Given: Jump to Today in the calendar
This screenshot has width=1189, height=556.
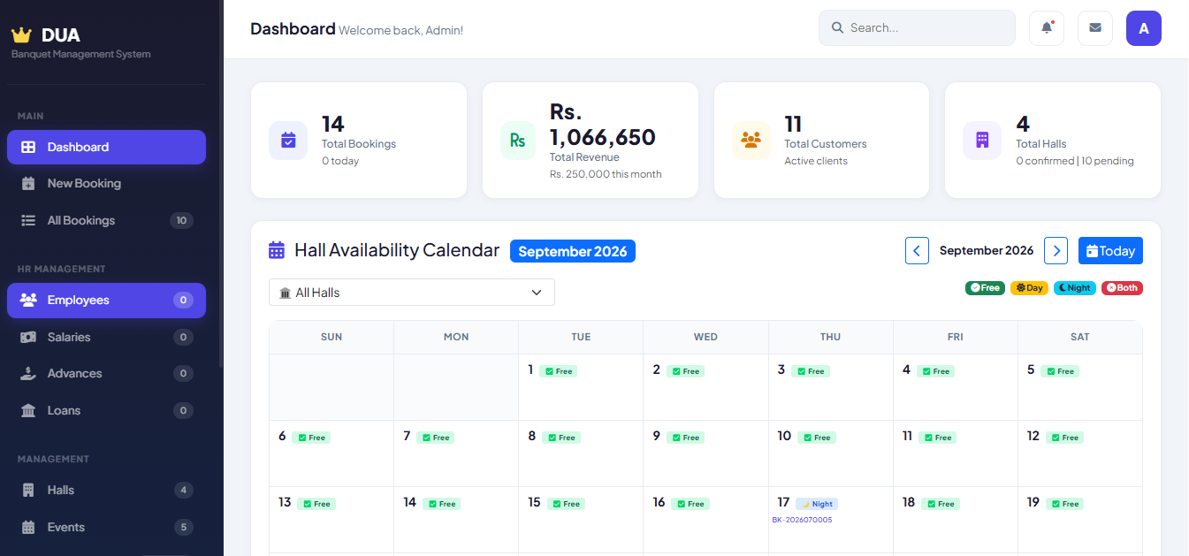Looking at the screenshot, I should click(1110, 251).
